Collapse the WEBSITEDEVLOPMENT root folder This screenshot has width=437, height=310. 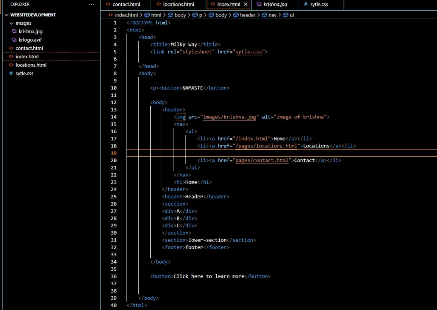[x=6, y=15]
